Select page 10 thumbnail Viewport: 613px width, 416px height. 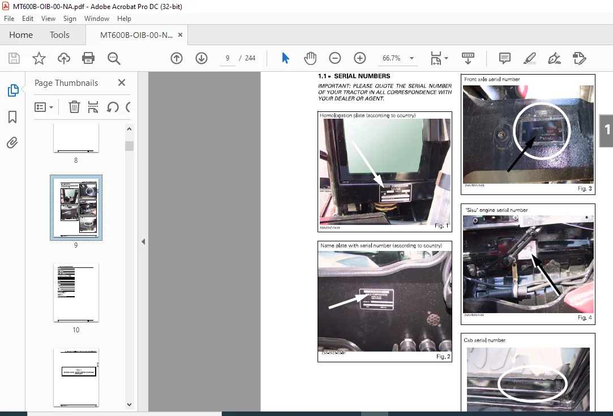[76, 292]
